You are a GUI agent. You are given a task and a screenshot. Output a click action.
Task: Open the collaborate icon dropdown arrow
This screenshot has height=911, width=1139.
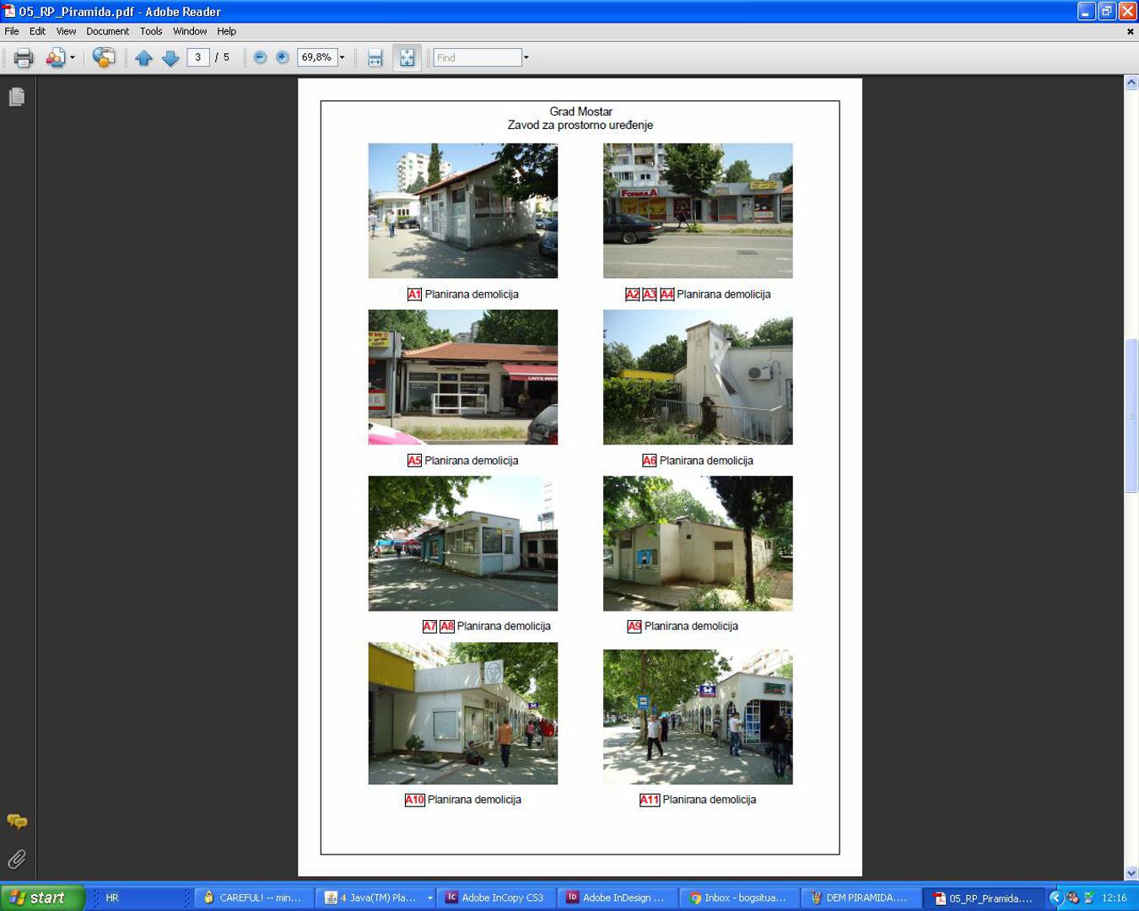pos(73,57)
